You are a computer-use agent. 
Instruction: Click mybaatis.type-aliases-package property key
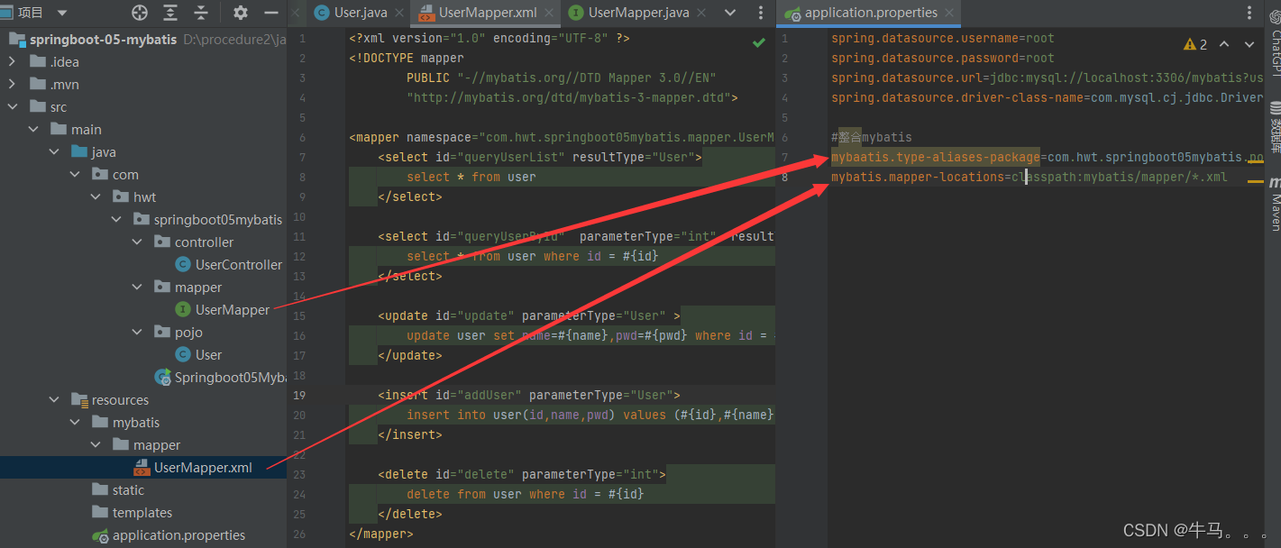click(x=935, y=157)
